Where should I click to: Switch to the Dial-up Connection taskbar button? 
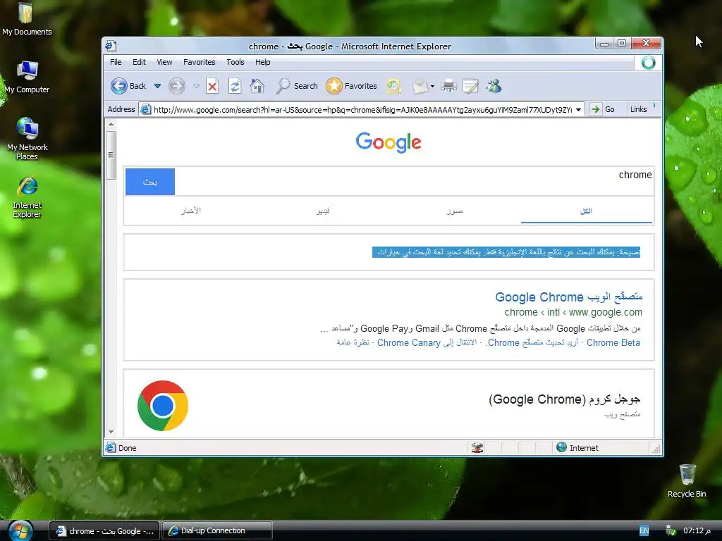pyautogui.click(x=218, y=530)
